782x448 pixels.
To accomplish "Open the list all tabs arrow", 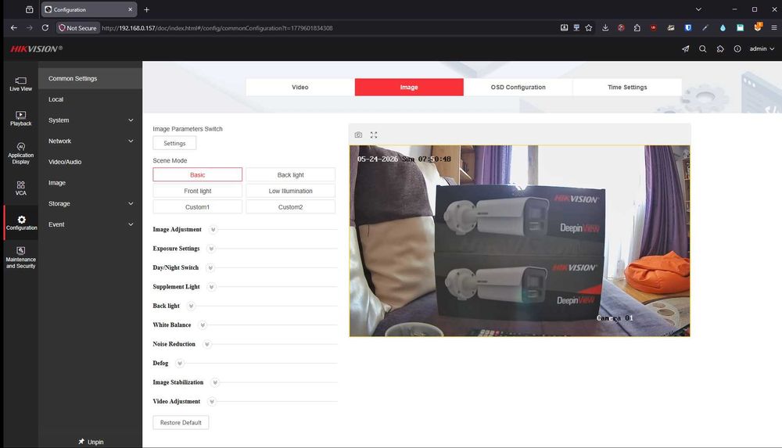I will (x=698, y=9).
